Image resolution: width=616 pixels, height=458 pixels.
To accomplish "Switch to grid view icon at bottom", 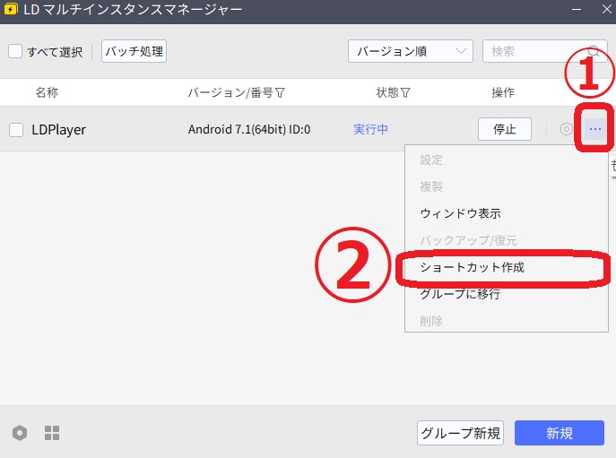I will pos(52,433).
